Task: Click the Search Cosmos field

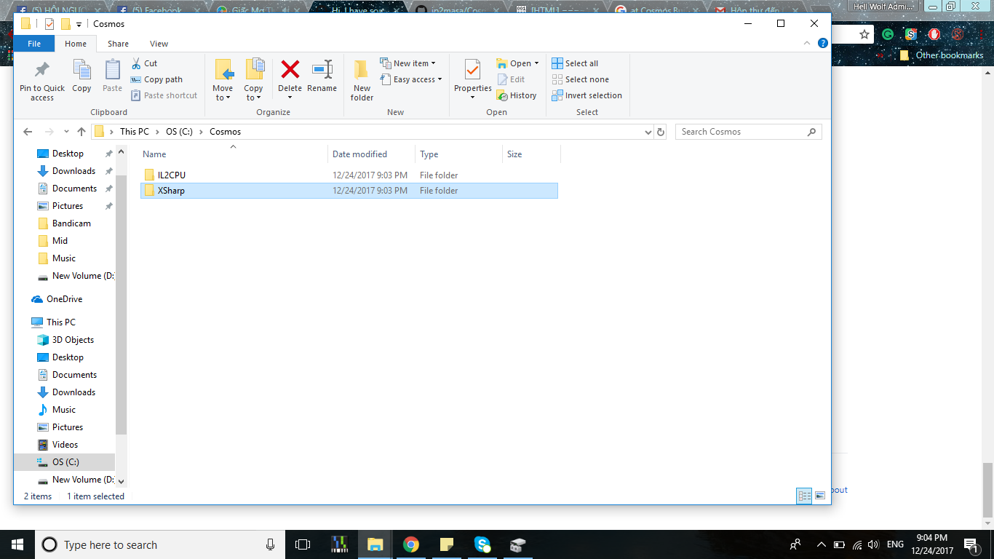Action: tap(748, 132)
